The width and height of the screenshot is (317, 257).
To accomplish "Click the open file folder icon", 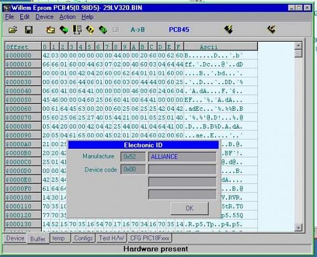I will [x=13, y=30].
